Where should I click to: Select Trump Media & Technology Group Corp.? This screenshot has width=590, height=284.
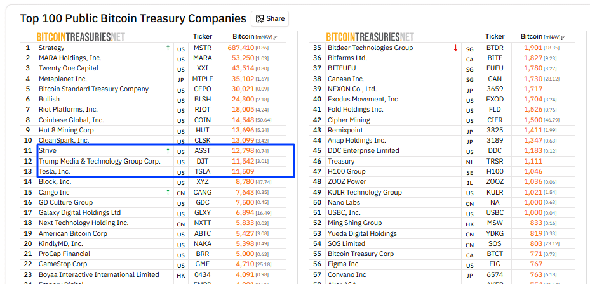[100, 161]
